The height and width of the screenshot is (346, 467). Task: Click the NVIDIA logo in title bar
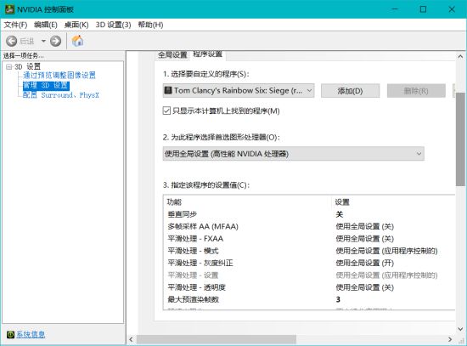click(10, 9)
